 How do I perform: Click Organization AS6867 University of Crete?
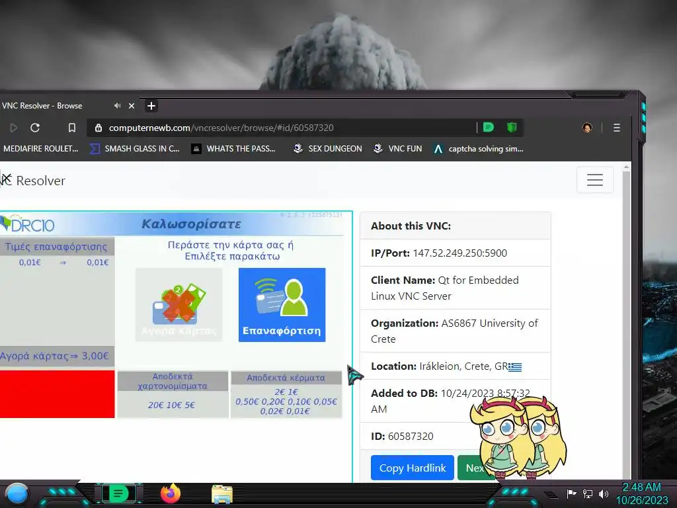click(x=455, y=331)
